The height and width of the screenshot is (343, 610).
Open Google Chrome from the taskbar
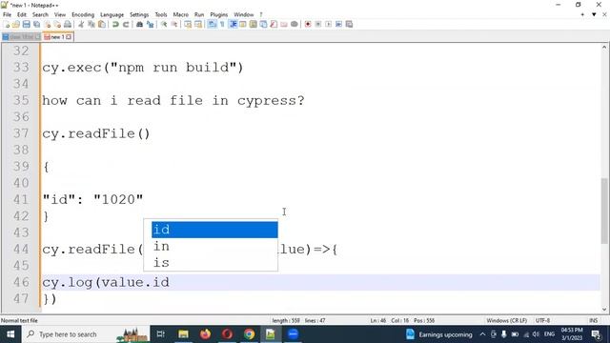tap(249, 334)
